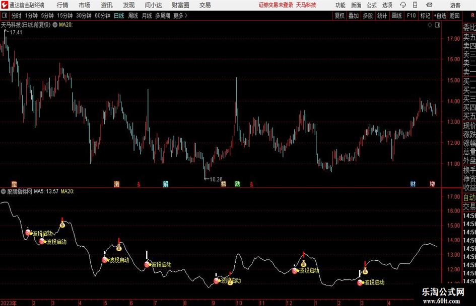Open the 版面 menu
The height and width of the screenshot is (306, 476).
coord(356,5)
